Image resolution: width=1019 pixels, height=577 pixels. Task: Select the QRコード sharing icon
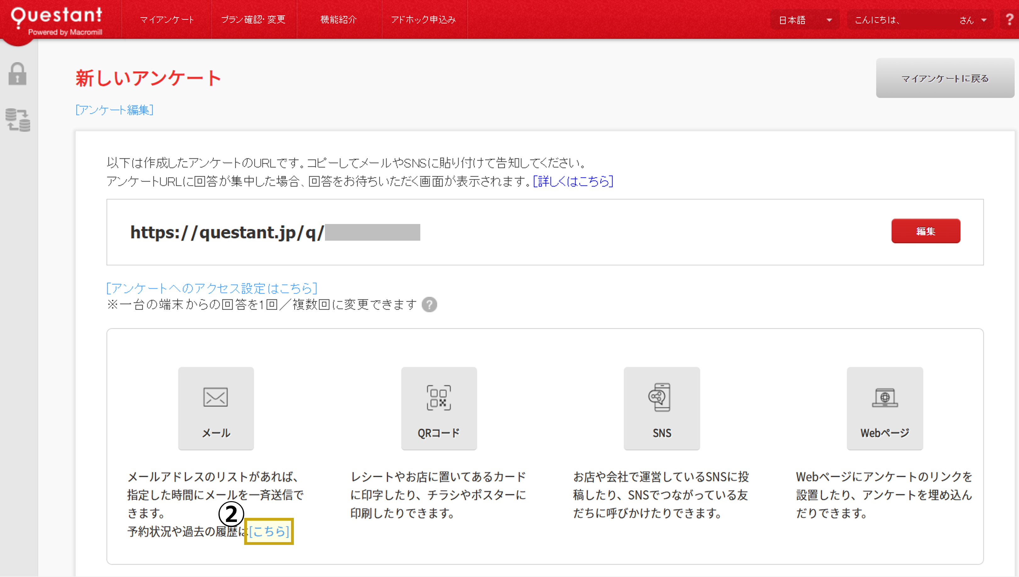(439, 409)
